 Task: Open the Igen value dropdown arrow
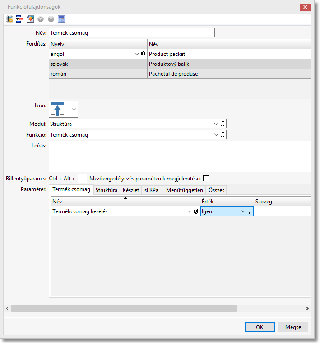click(243, 211)
